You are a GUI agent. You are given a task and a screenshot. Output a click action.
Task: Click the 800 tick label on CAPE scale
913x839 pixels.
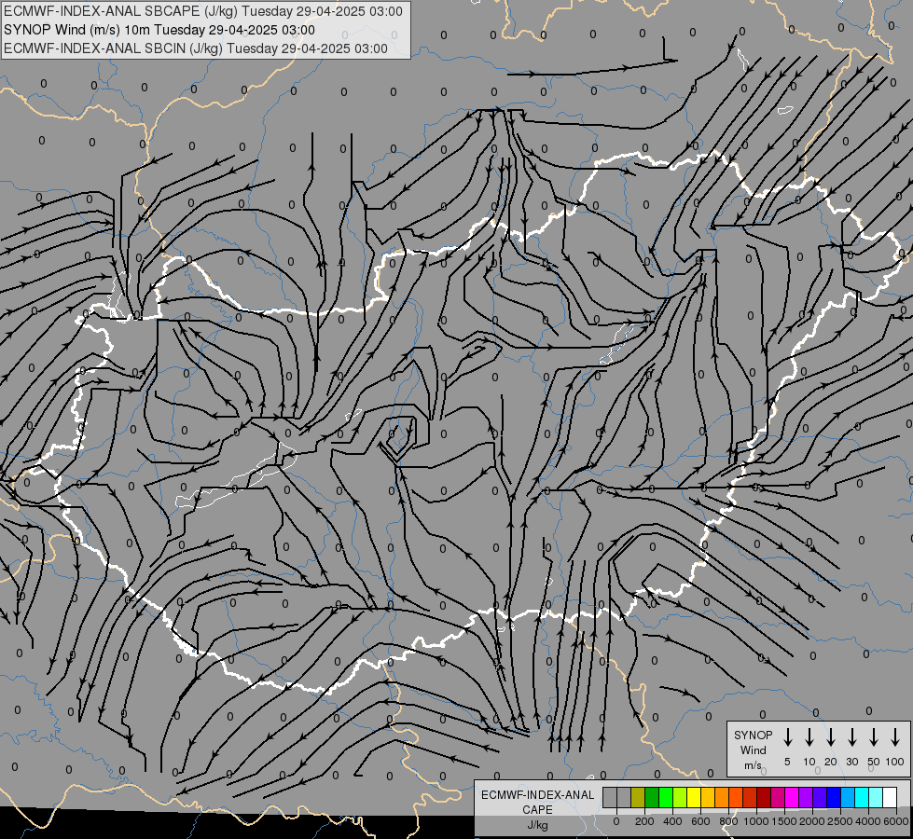pos(728,821)
